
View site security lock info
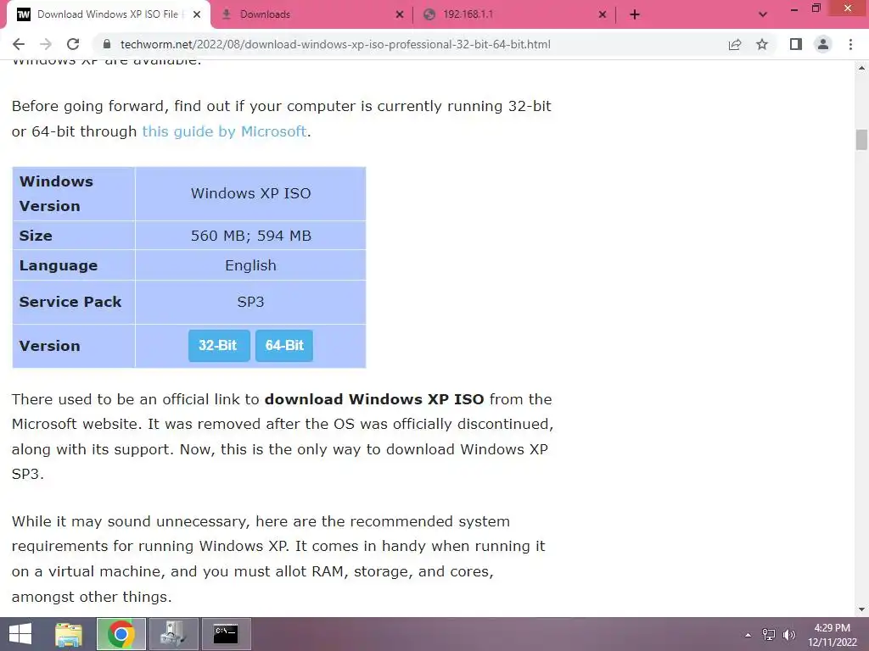[x=108, y=44]
